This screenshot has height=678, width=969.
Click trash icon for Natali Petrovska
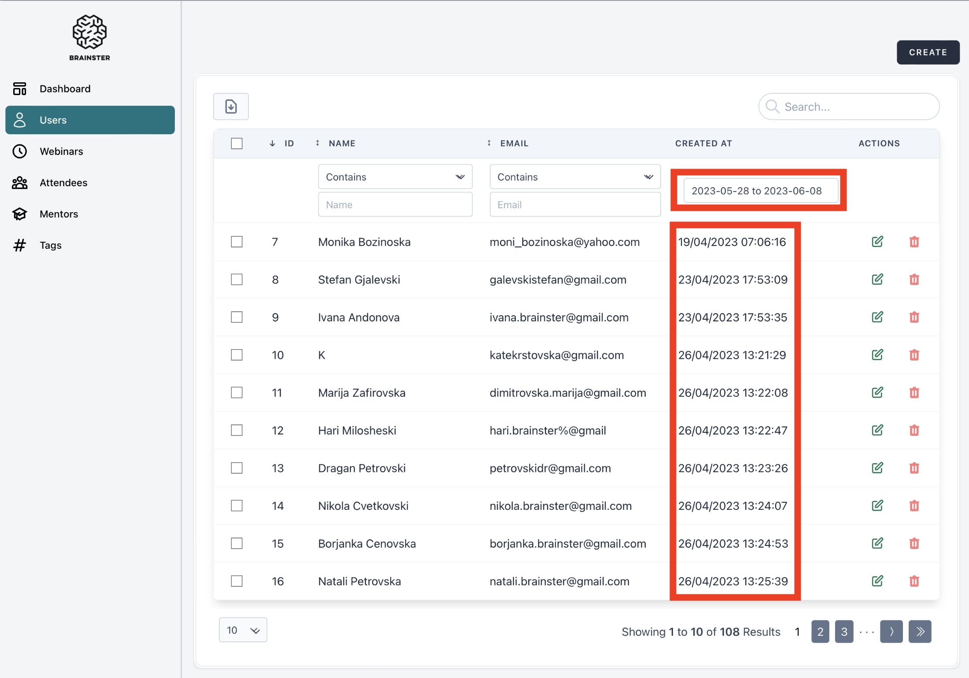pos(914,581)
